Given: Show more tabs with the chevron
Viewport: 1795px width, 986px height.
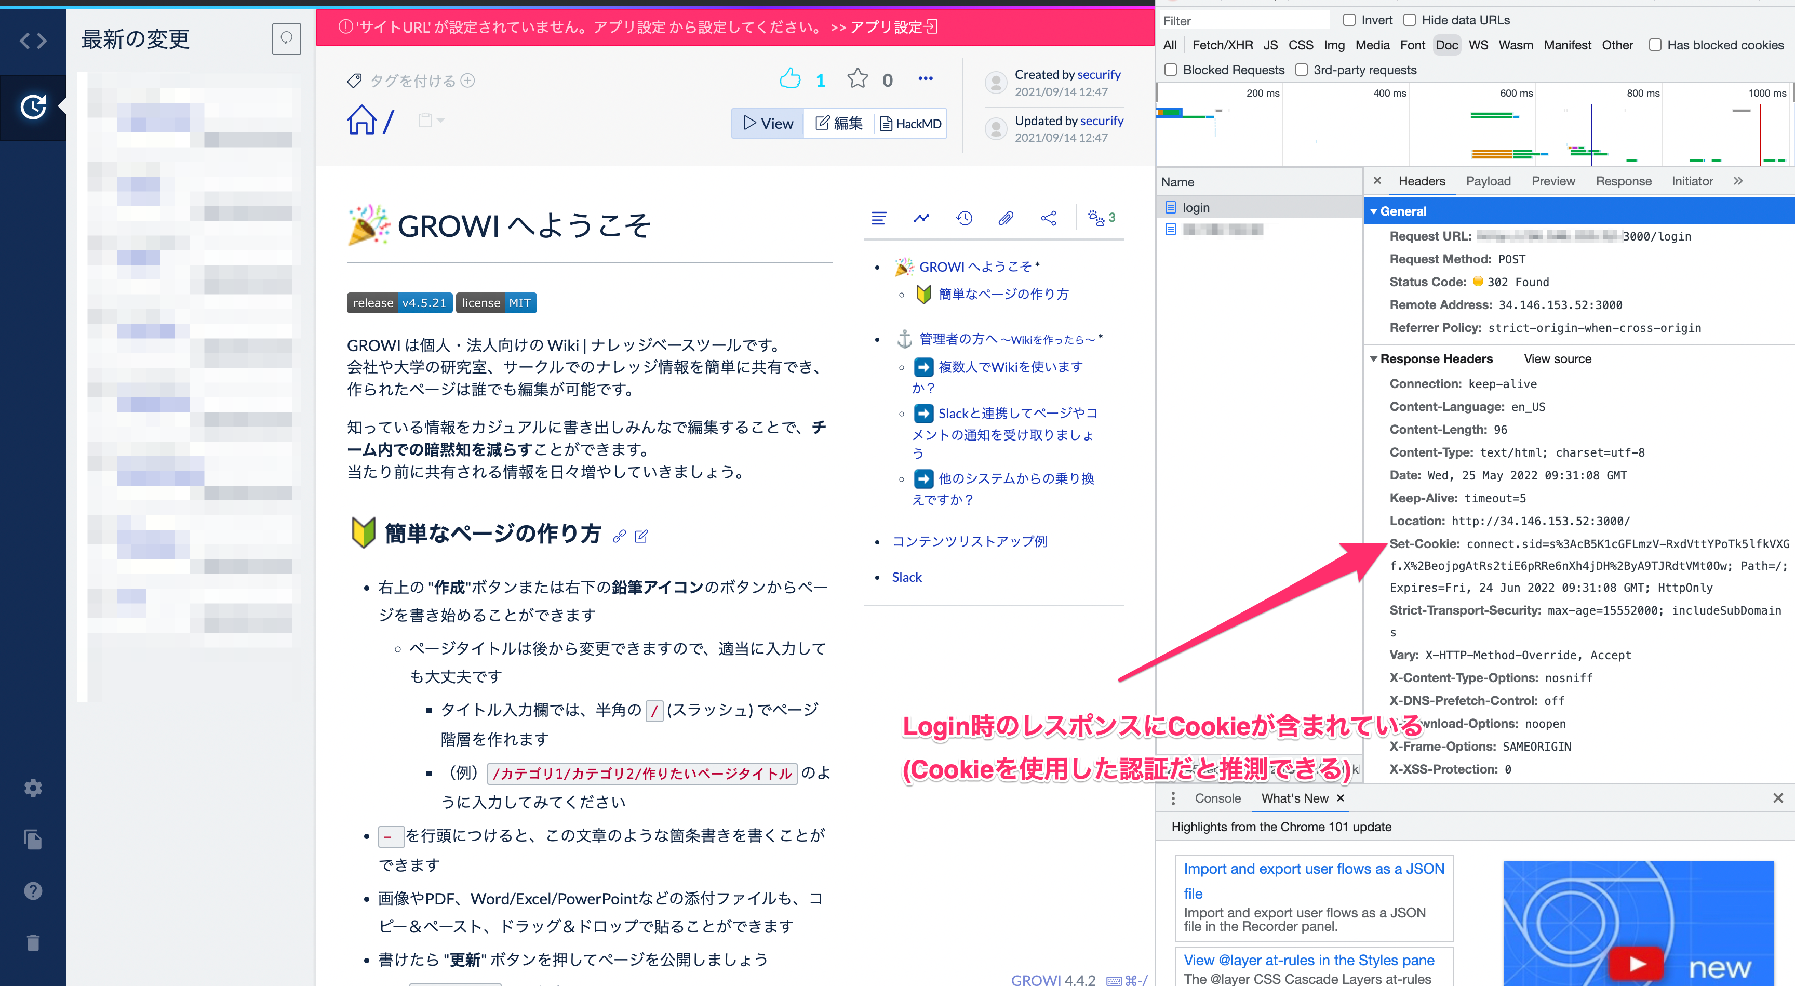Looking at the screenshot, I should click(x=1738, y=180).
